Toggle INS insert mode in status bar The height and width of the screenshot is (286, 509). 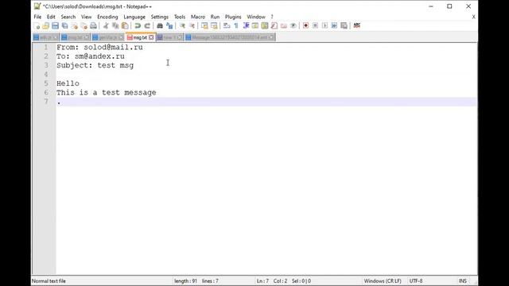[463, 281]
